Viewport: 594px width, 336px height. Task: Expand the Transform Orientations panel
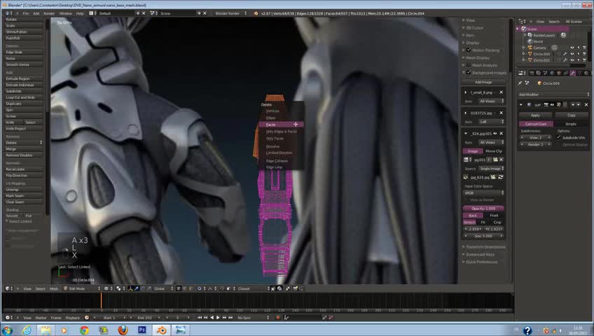(484, 246)
